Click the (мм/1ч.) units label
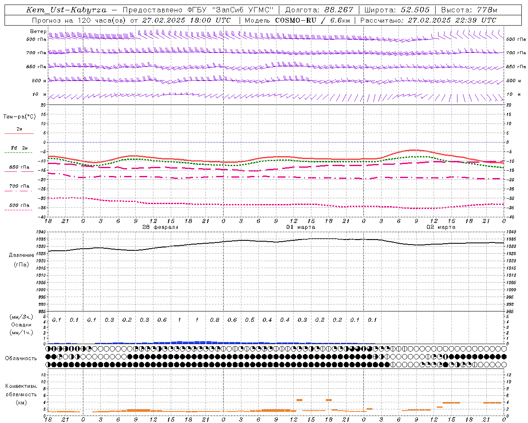 tap(21, 333)
